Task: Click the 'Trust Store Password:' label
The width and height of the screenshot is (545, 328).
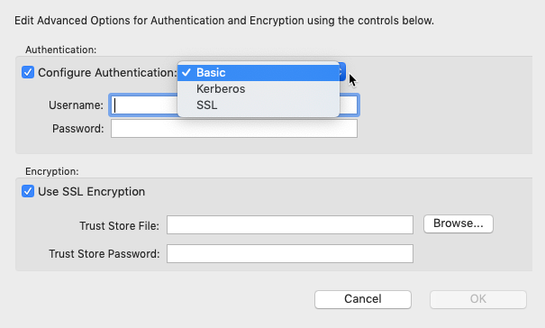Action: tap(104, 254)
